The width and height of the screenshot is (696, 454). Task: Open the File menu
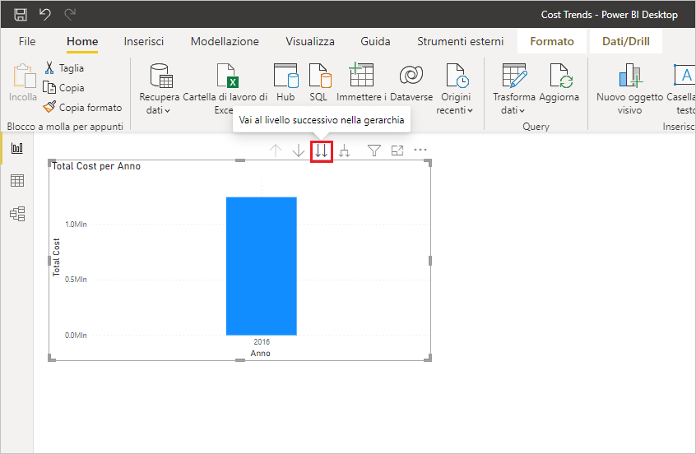[27, 41]
